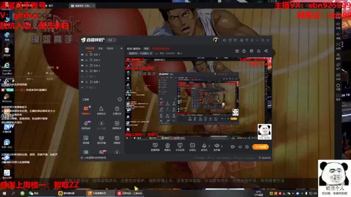
Task: Toggle the preview eye icon in the bottom bar
Action: tap(240, 147)
